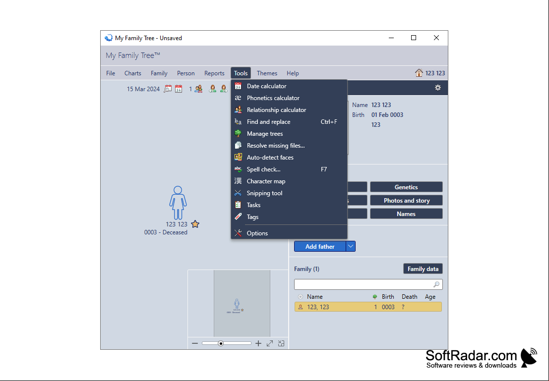Click the home person house icon

[419, 73]
